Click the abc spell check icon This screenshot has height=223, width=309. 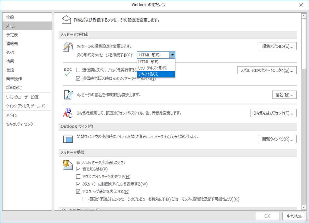[67, 71]
